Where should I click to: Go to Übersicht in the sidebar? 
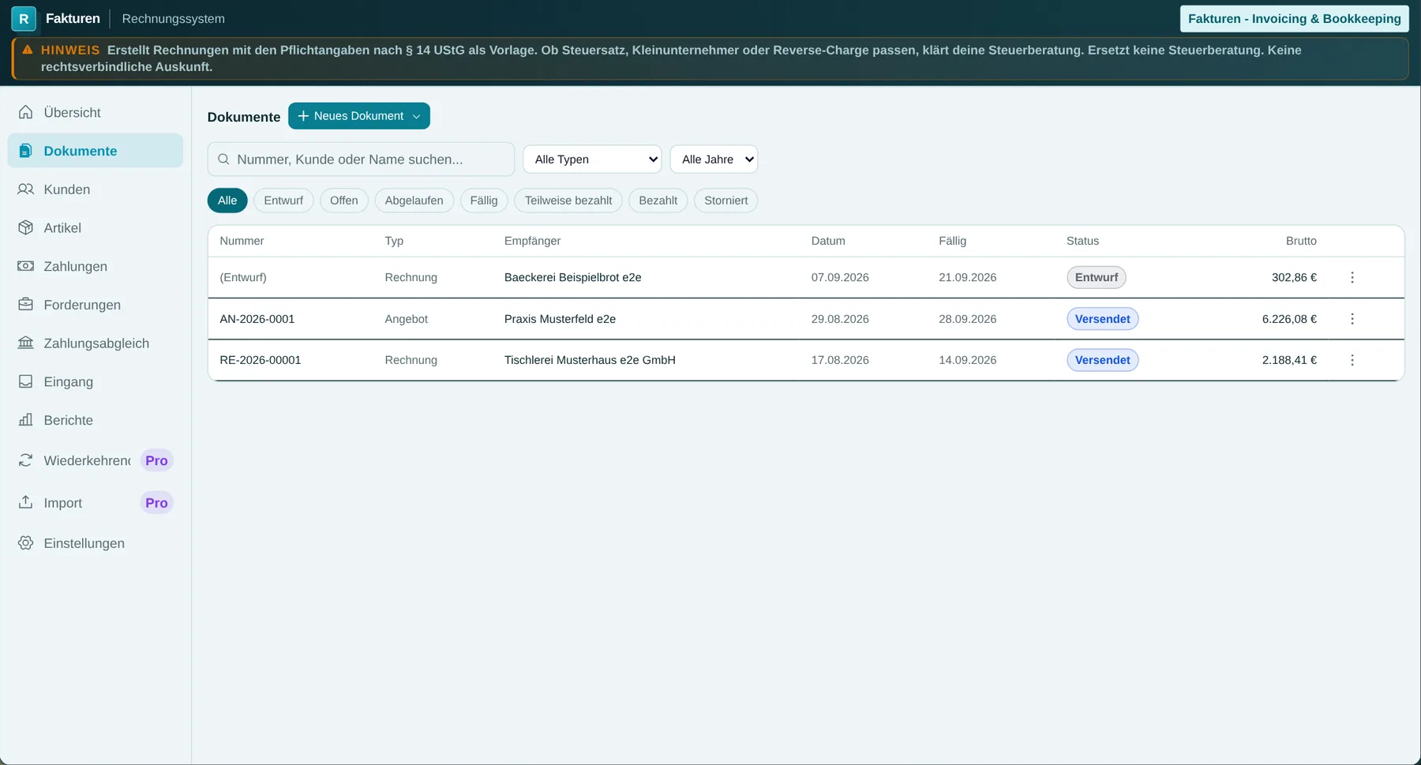[96, 112]
